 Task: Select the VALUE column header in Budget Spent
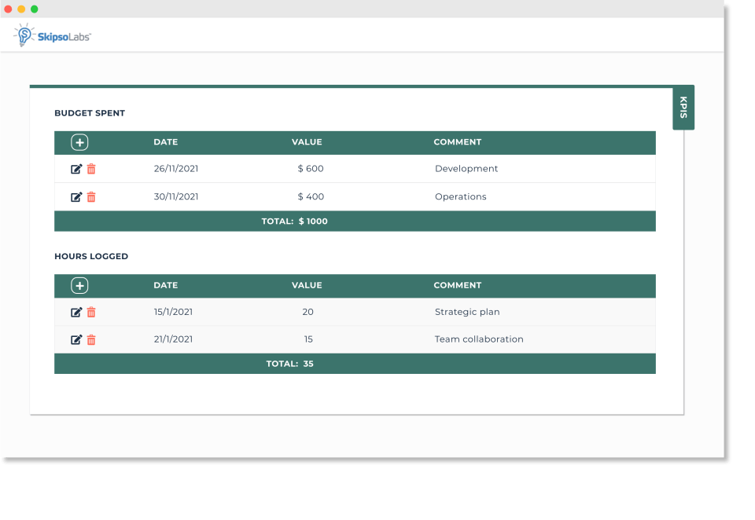coord(307,142)
